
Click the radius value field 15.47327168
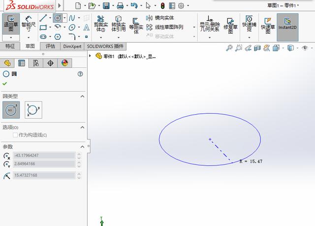pos(44,175)
